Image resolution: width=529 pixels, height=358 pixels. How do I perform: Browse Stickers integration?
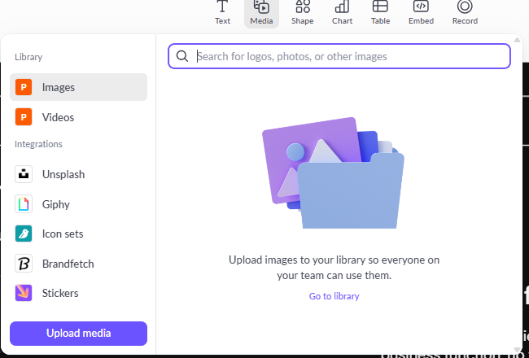click(78, 293)
